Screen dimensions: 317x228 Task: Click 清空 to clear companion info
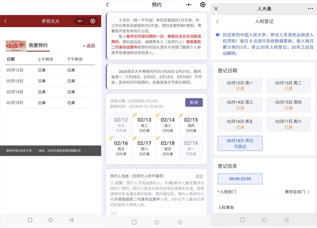pos(199,176)
